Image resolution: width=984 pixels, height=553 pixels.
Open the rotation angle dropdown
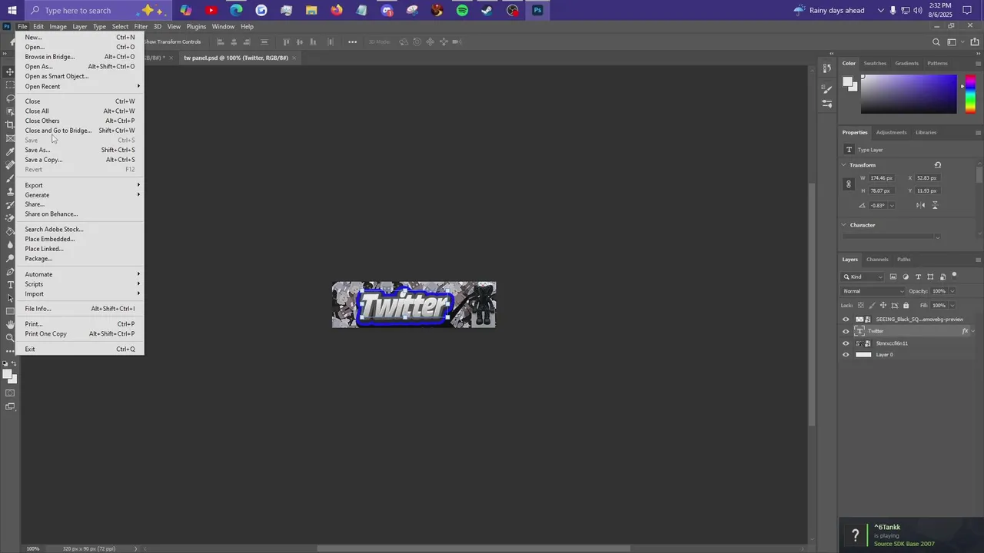pos(892,205)
